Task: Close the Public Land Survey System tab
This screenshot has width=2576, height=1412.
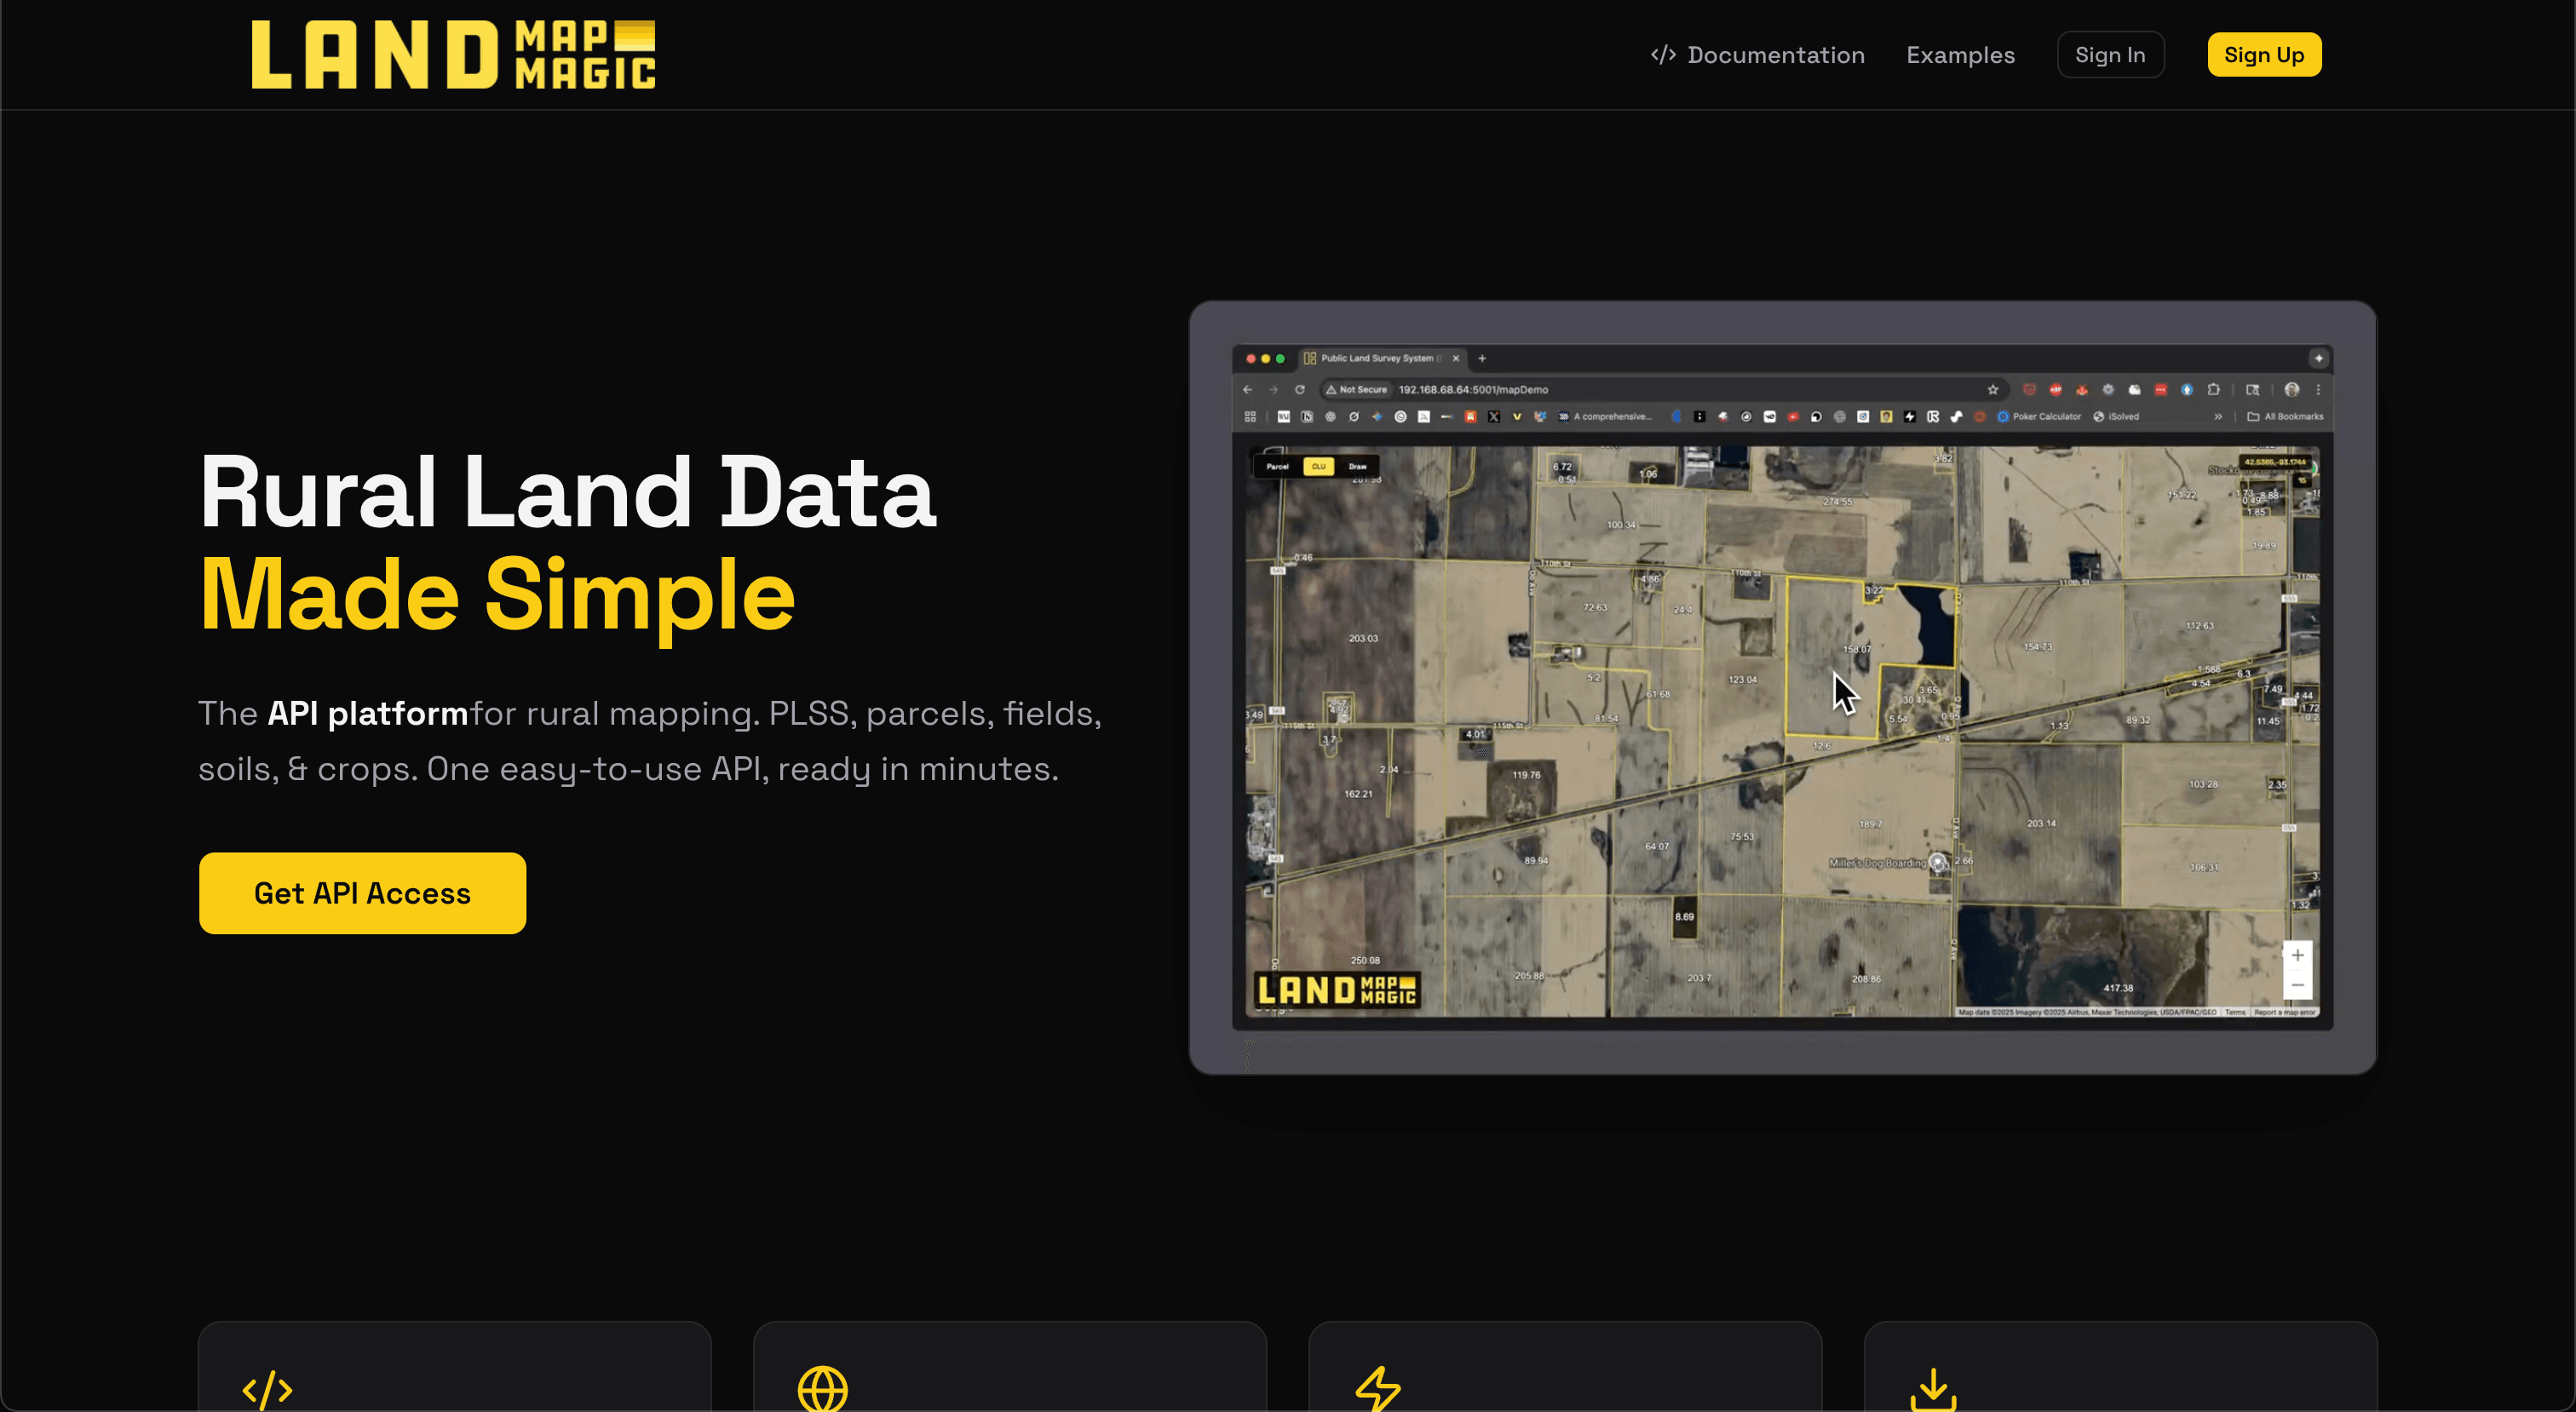Action: coord(1456,358)
